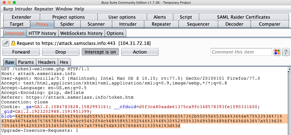The image size is (291, 135).
Task: Click the question mark help icon
Action: [x=286, y=52]
